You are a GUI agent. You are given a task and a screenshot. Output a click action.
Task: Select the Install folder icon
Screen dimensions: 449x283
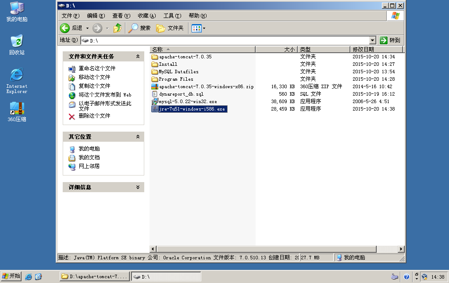[155, 64]
